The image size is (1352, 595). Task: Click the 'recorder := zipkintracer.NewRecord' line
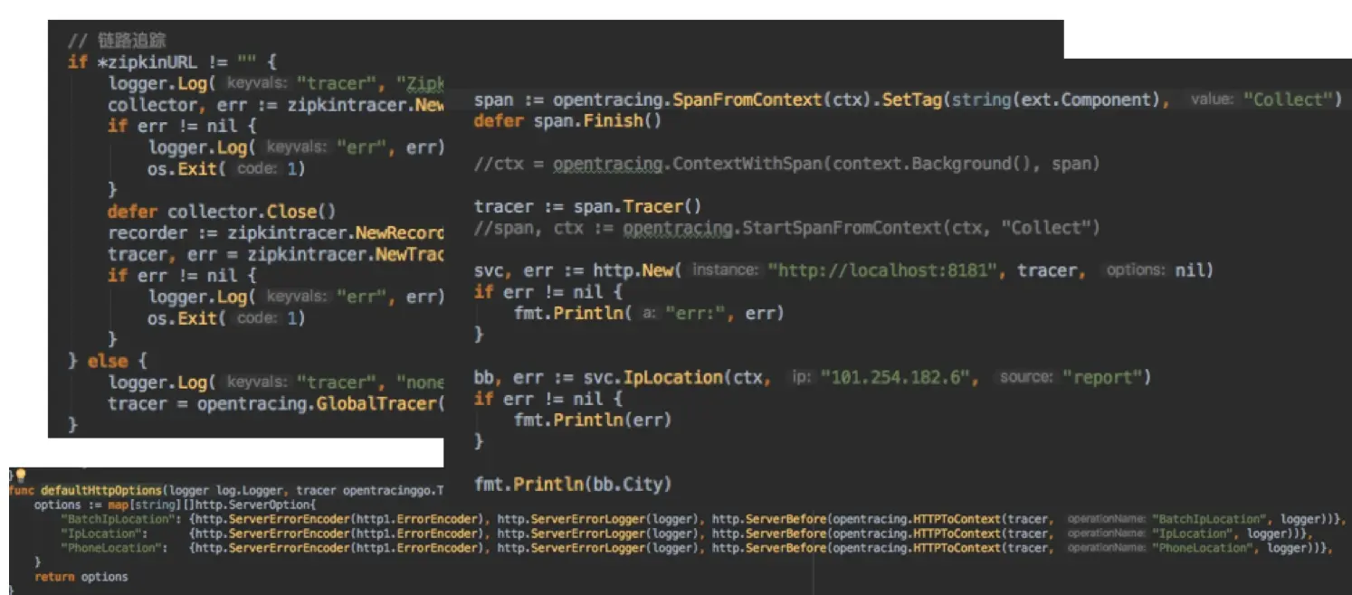click(x=276, y=233)
